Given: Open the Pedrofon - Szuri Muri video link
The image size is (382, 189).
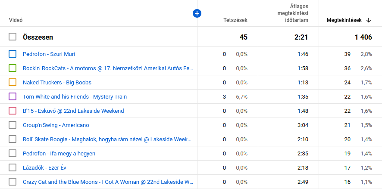Looking at the screenshot, I should point(49,54).
